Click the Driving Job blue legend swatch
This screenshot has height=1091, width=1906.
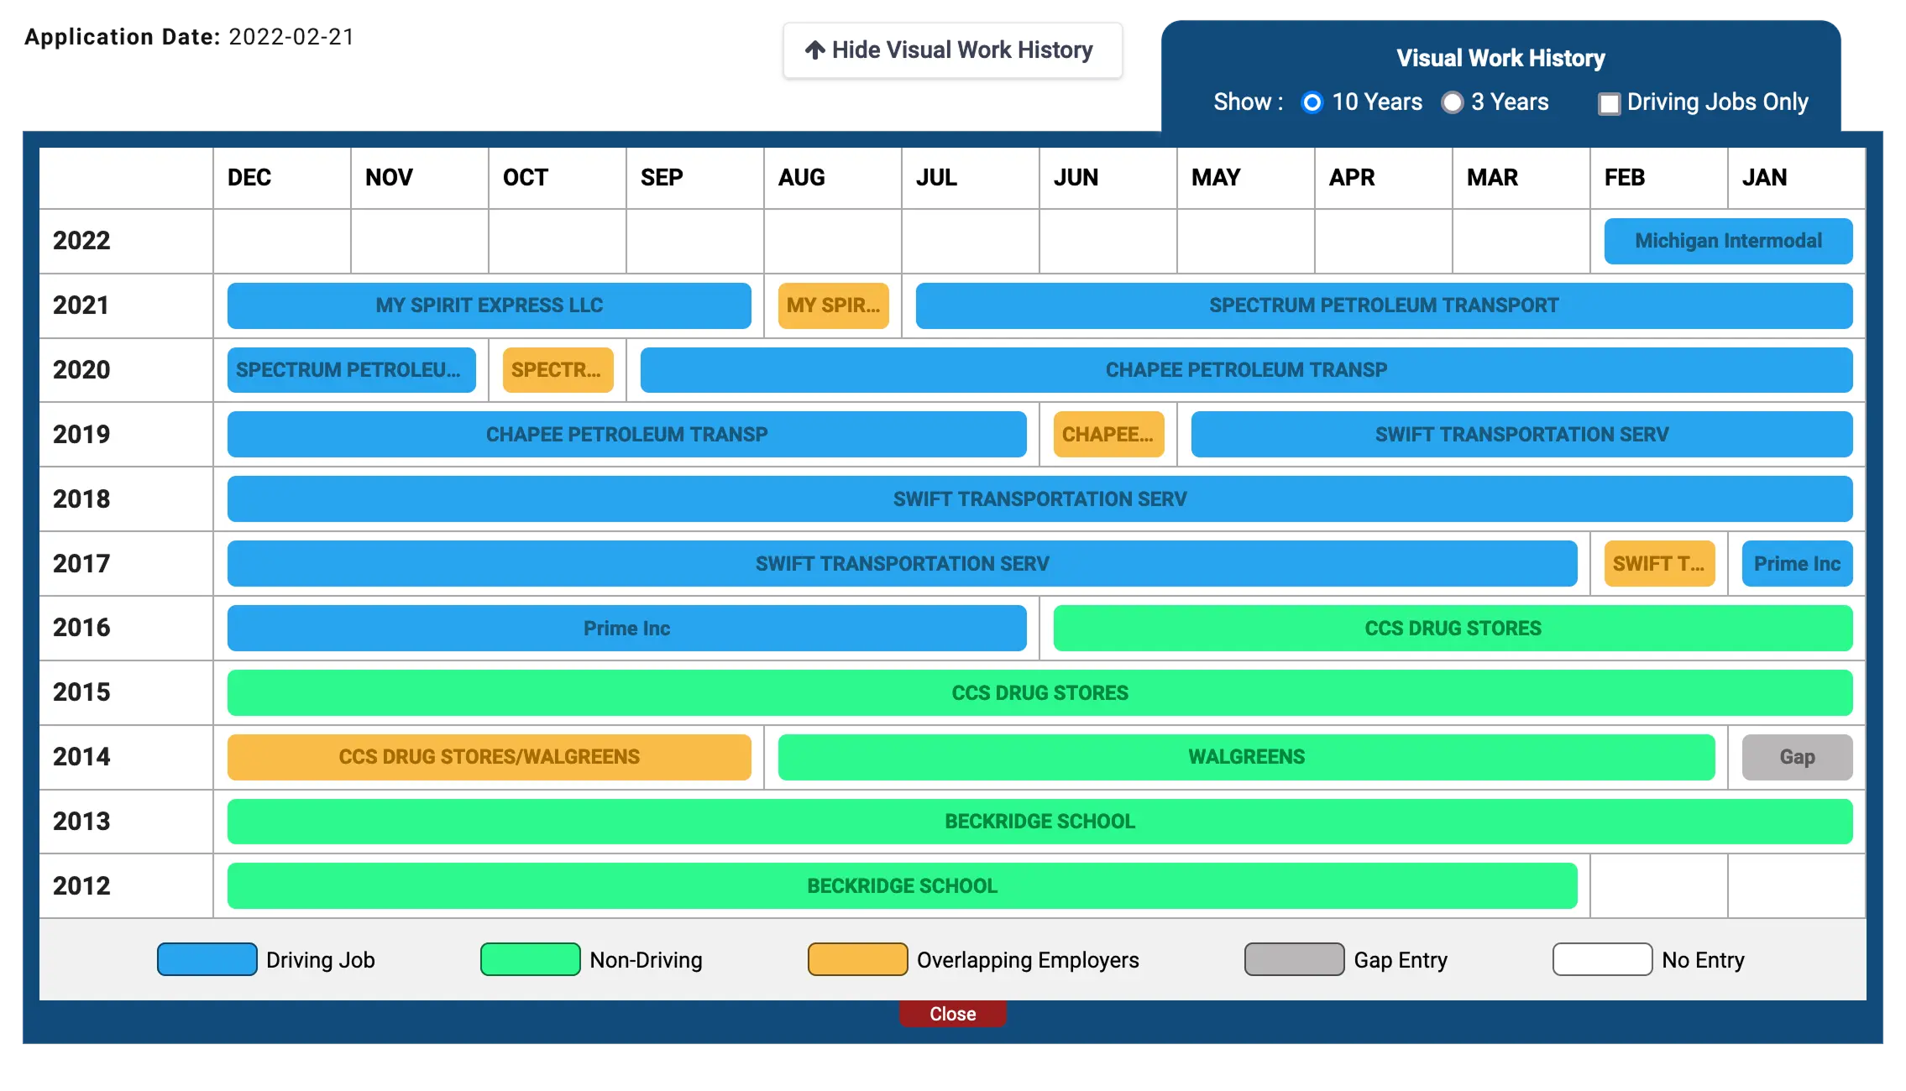207,959
